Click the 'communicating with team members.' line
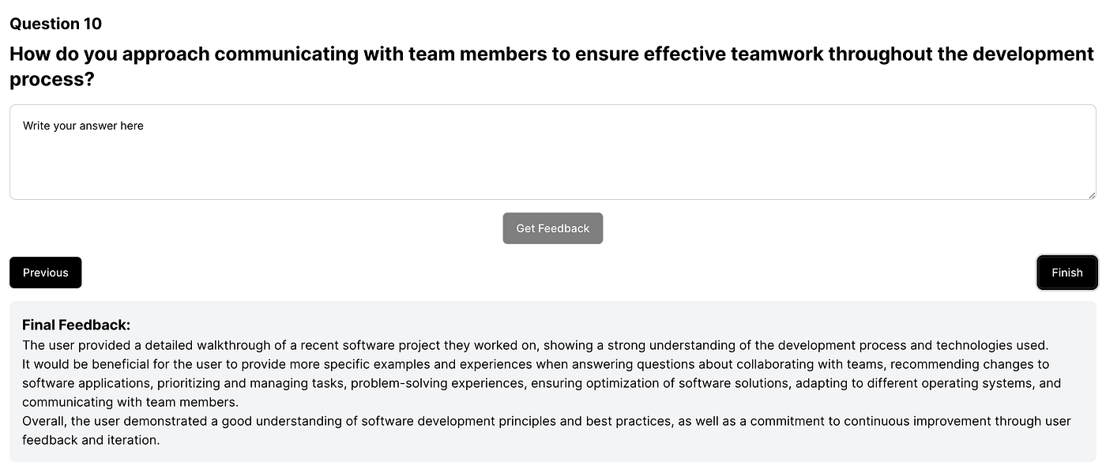The width and height of the screenshot is (1106, 474). point(130,402)
